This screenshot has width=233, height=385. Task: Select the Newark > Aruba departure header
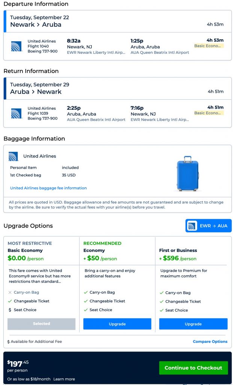[36, 24]
